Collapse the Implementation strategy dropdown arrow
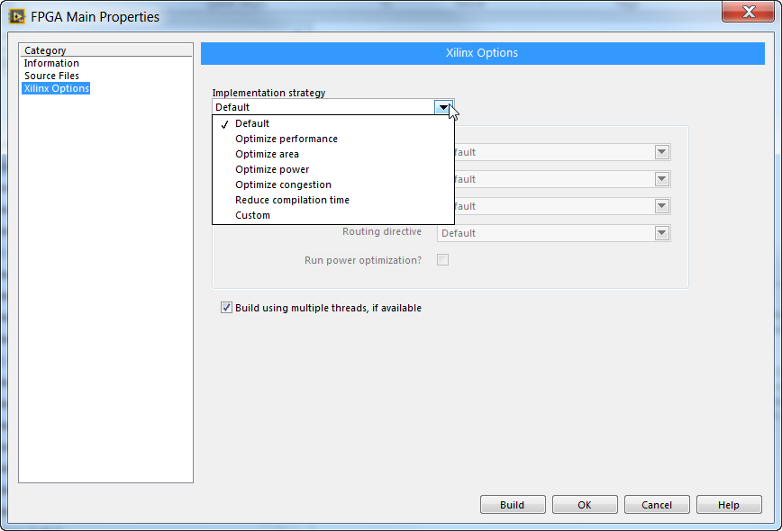 [x=443, y=107]
